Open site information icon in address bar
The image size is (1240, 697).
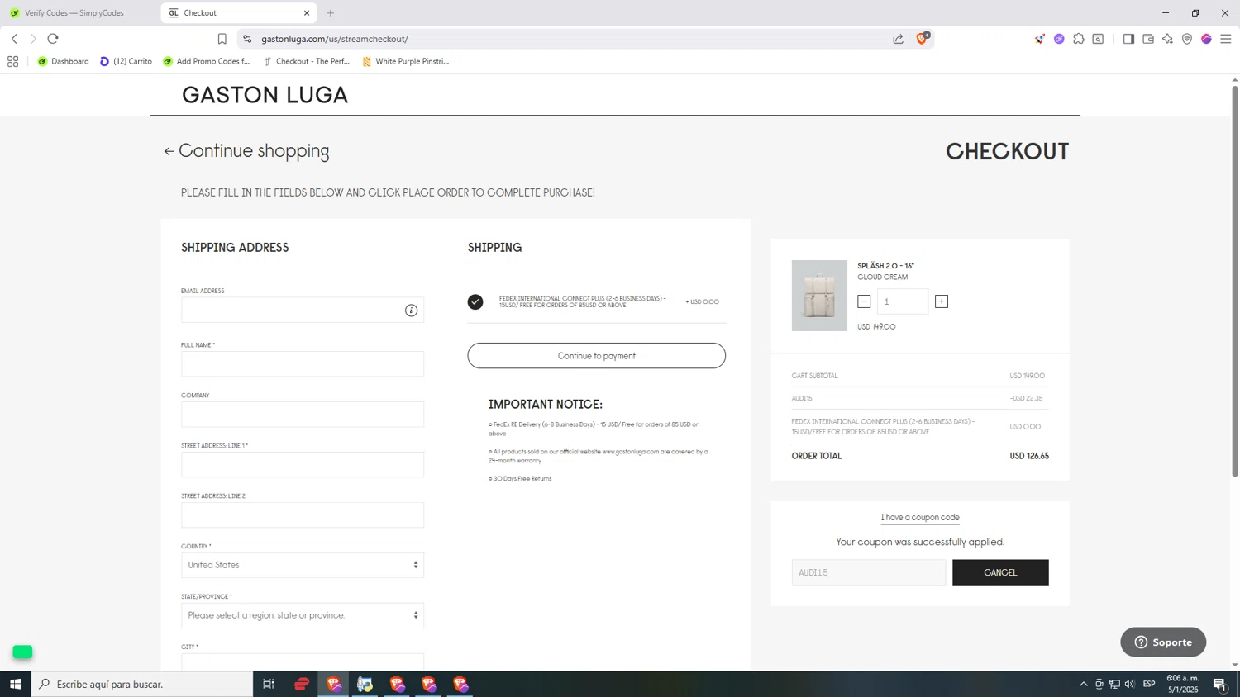pyautogui.click(x=247, y=39)
